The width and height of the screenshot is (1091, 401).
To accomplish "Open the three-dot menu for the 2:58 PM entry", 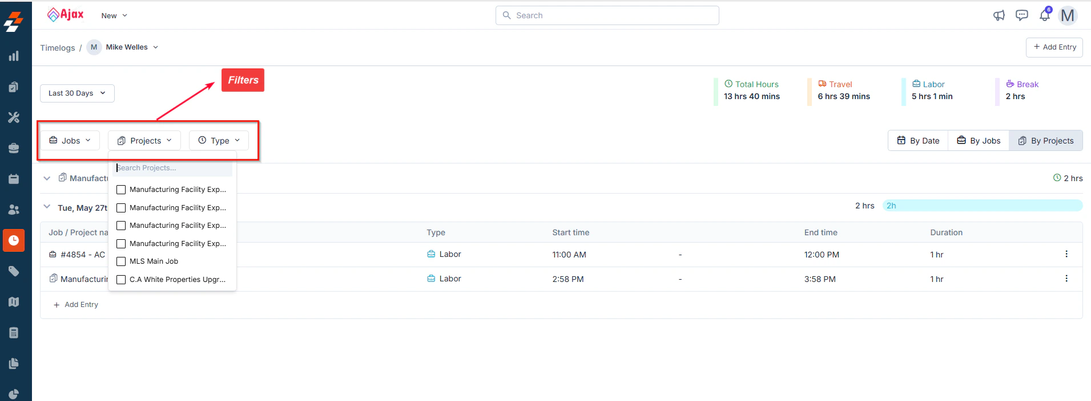I will coord(1066,279).
